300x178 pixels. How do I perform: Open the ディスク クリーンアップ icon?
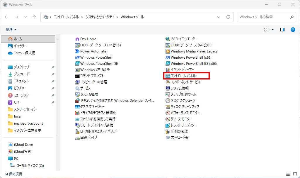click(168, 107)
